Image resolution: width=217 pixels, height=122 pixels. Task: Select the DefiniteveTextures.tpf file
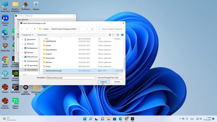(x=83, y=71)
